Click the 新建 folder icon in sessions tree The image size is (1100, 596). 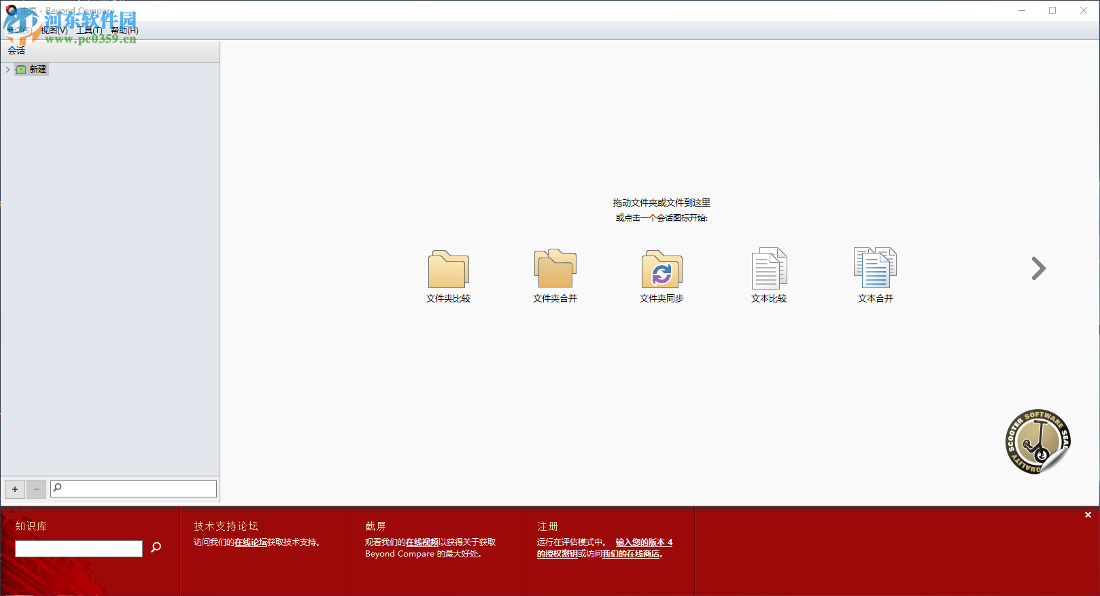click(x=21, y=69)
